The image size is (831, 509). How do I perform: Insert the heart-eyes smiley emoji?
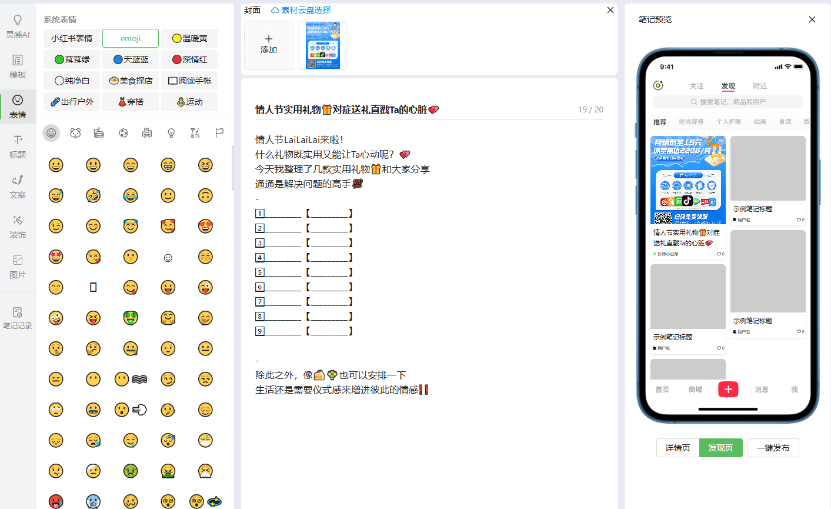205,227
